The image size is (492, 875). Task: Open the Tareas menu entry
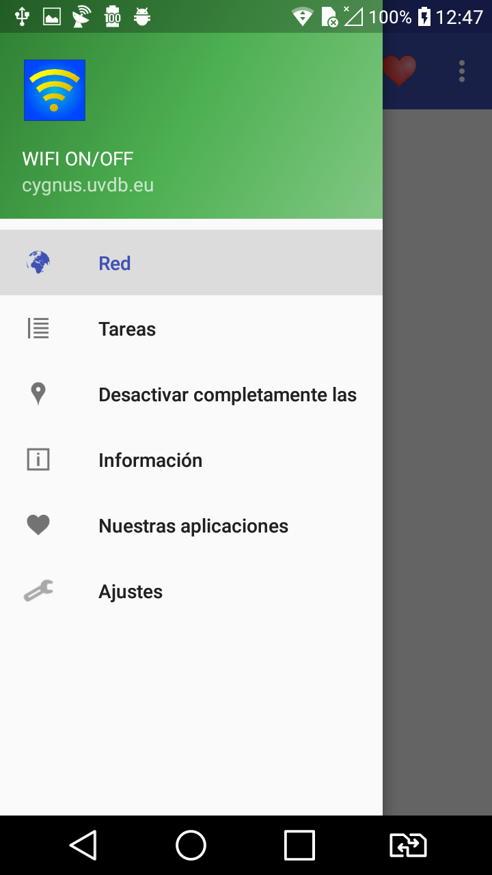[191, 328]
